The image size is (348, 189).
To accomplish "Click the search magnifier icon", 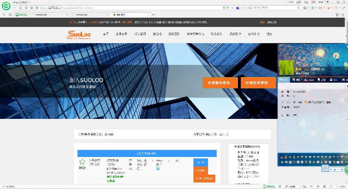I will pyautogui.click(x=298, y=7).
